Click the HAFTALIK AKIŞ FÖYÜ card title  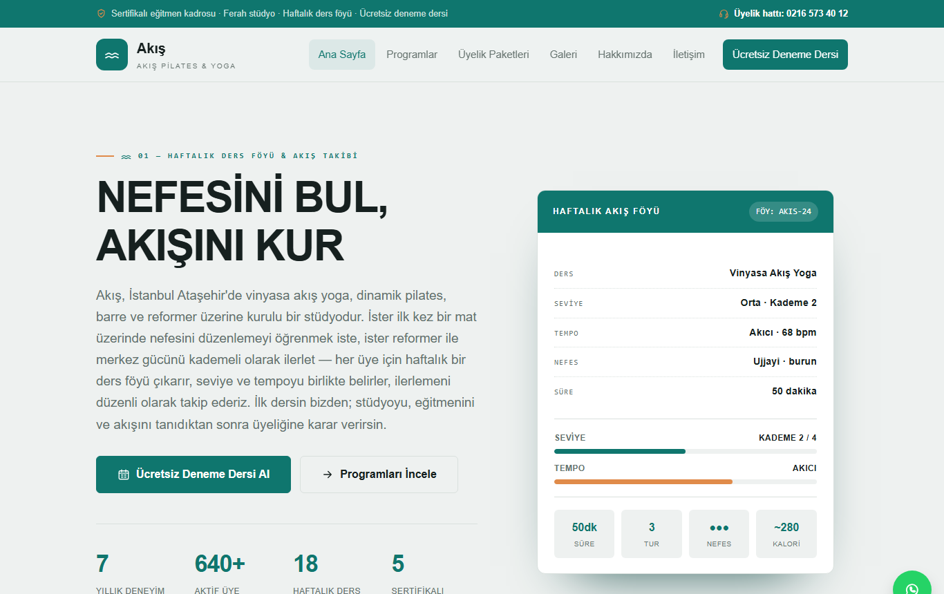pyautogui.click(x=606, y=211)
